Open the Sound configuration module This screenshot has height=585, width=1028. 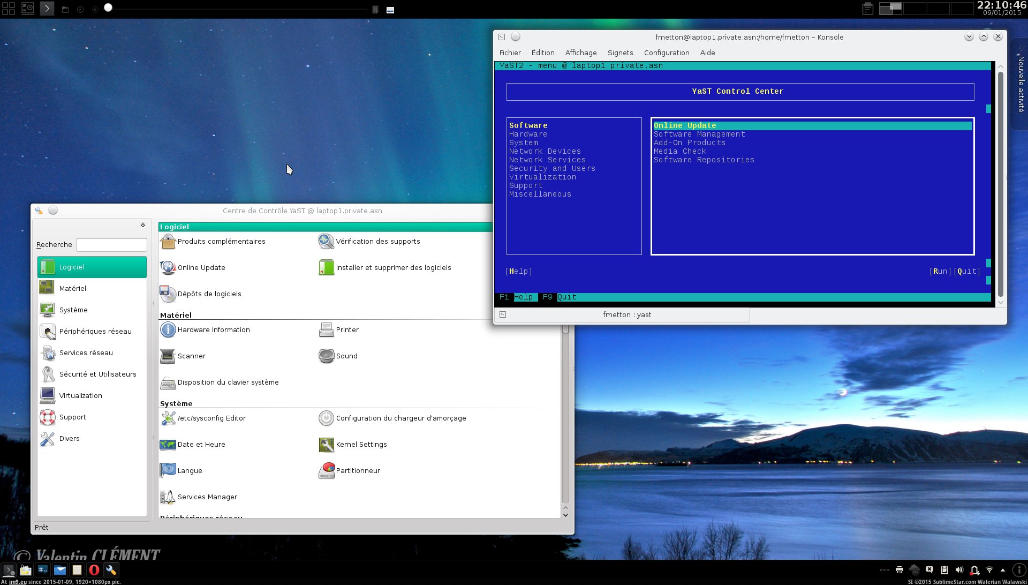point(346,356)
